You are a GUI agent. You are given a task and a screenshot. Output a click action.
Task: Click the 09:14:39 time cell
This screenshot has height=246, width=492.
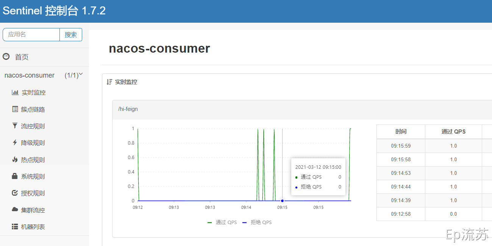pos(401,200)
